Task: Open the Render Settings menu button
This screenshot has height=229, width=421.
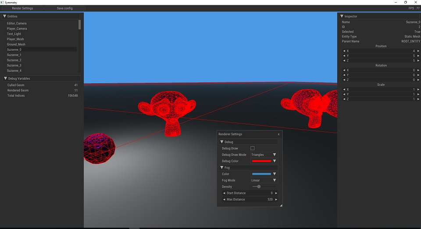Action: point(22,8)
